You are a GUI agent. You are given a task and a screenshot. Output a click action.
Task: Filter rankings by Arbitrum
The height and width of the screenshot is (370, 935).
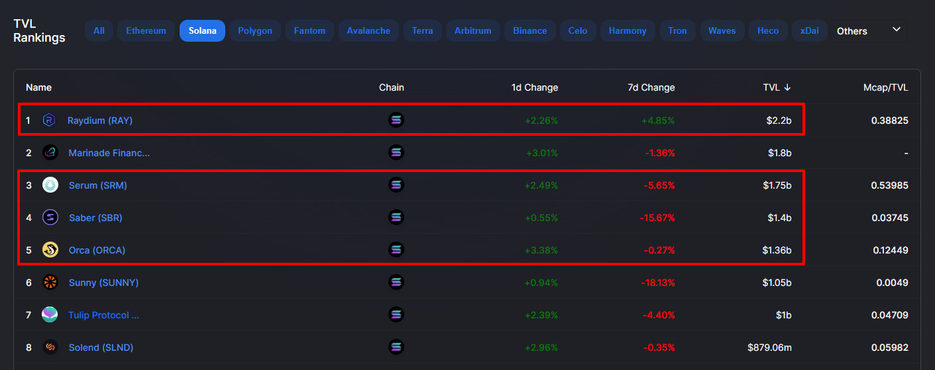coord(473,30)
